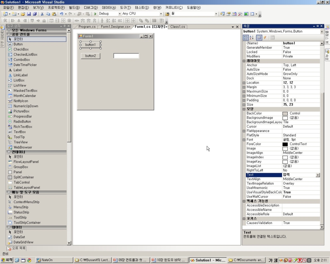The image size is (330, 264).
Task: Expand the Location property node
Action: pyautogui.click(x=244, y=83)
